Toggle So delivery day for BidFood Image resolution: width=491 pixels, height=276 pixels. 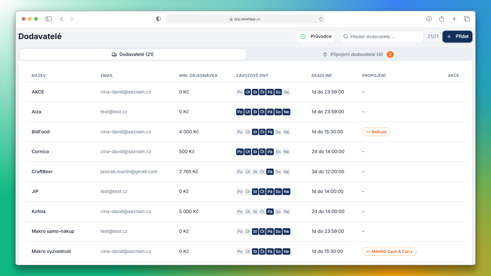278,132
